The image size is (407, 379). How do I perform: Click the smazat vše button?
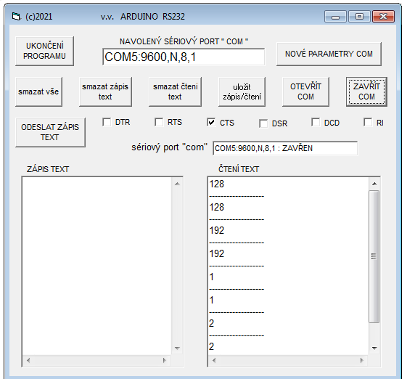(38, 91)
